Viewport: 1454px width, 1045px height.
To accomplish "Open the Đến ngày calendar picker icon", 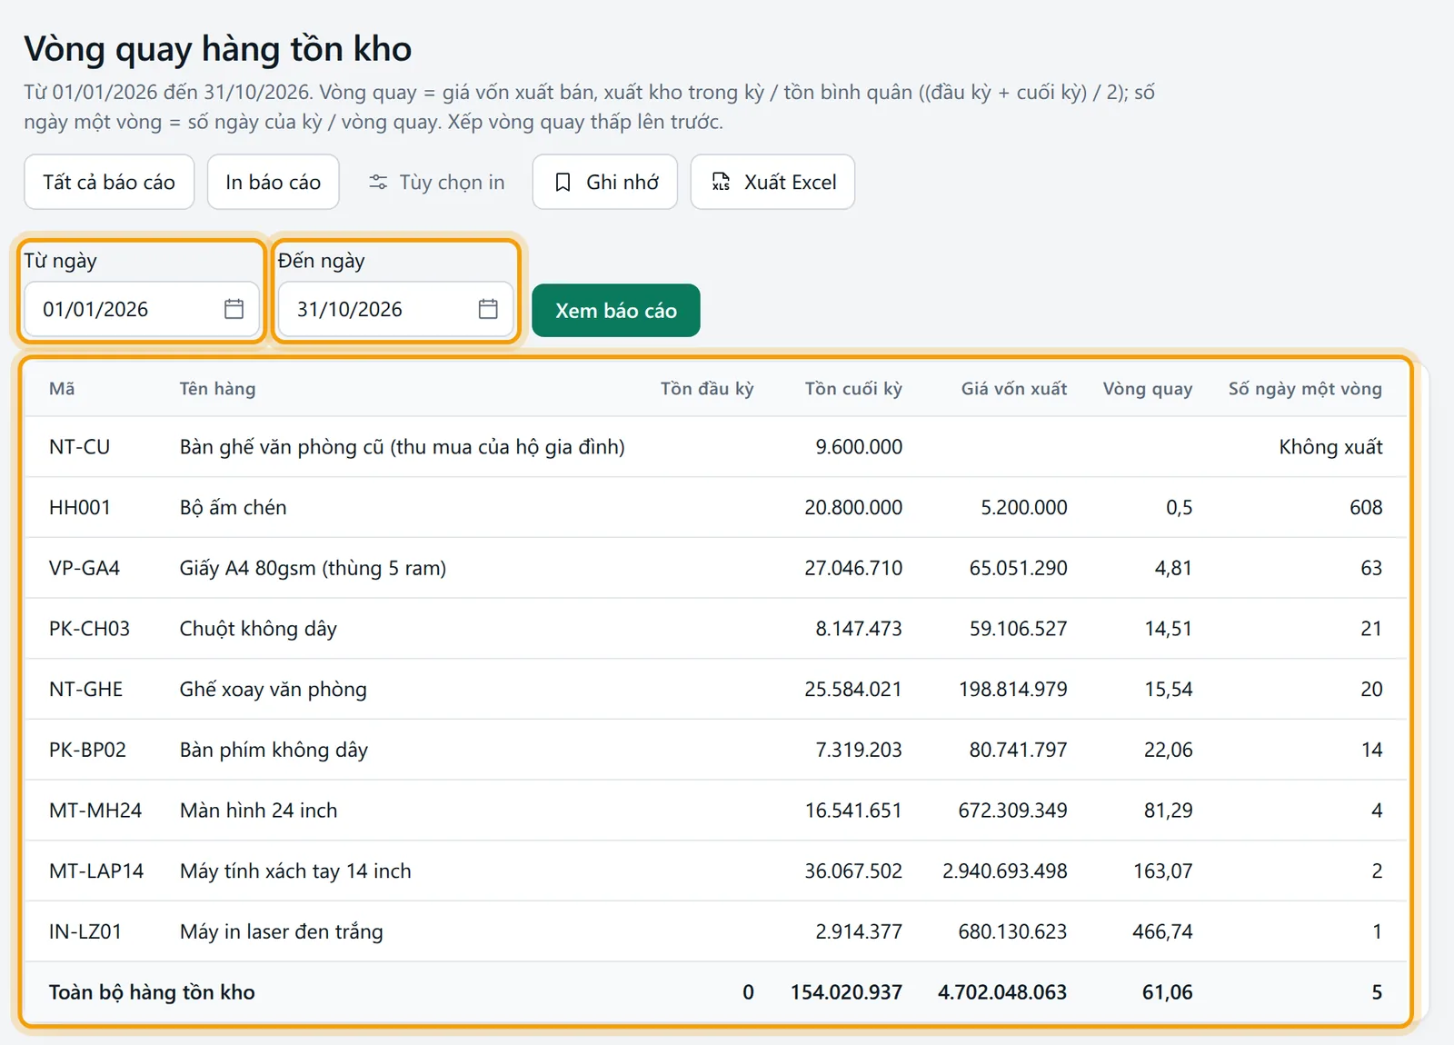I will (x=488, y=309).
